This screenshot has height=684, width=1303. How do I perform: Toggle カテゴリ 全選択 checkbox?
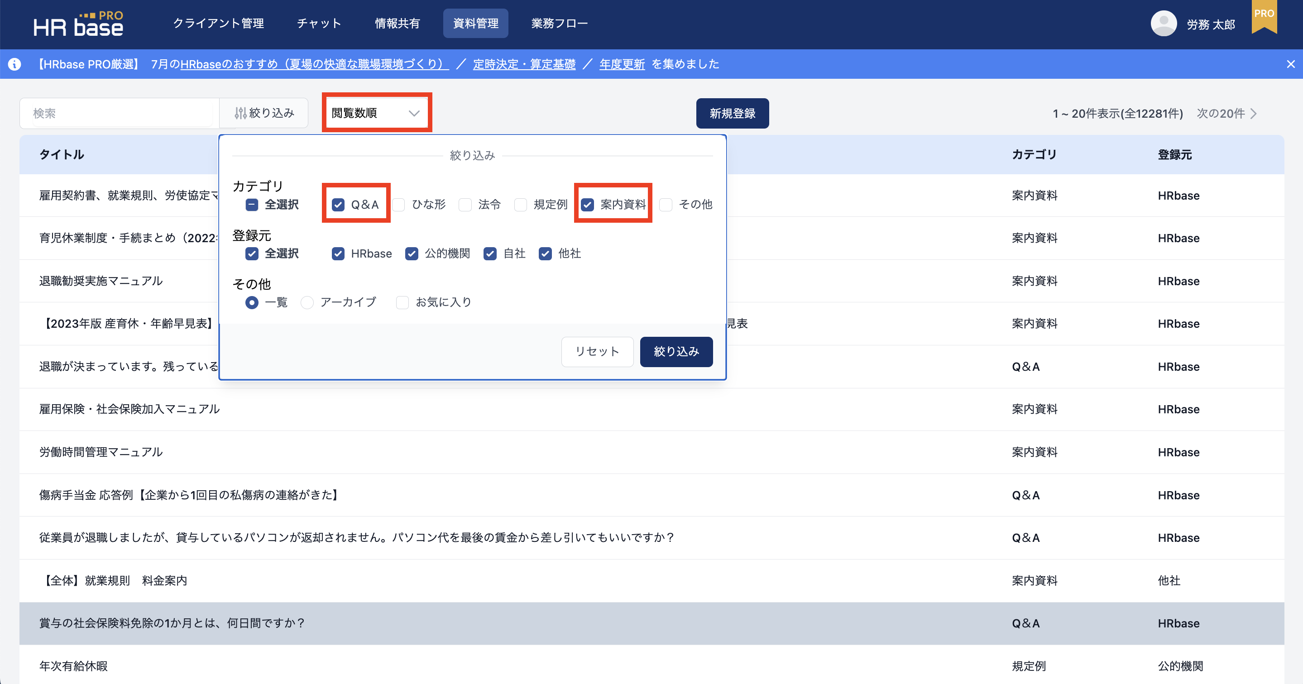click(x=252, y=205)
